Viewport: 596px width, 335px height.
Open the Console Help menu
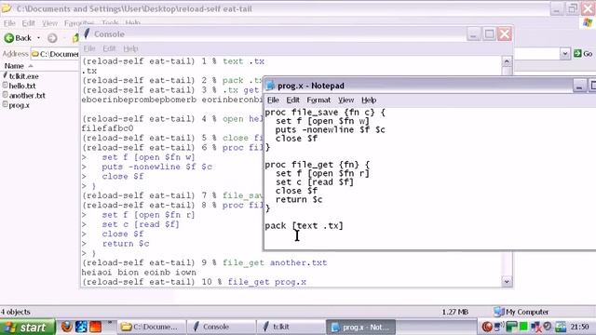(x=130, y=48)
